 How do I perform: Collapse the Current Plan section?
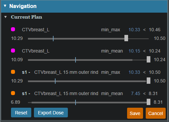click(x=5, y=17)
